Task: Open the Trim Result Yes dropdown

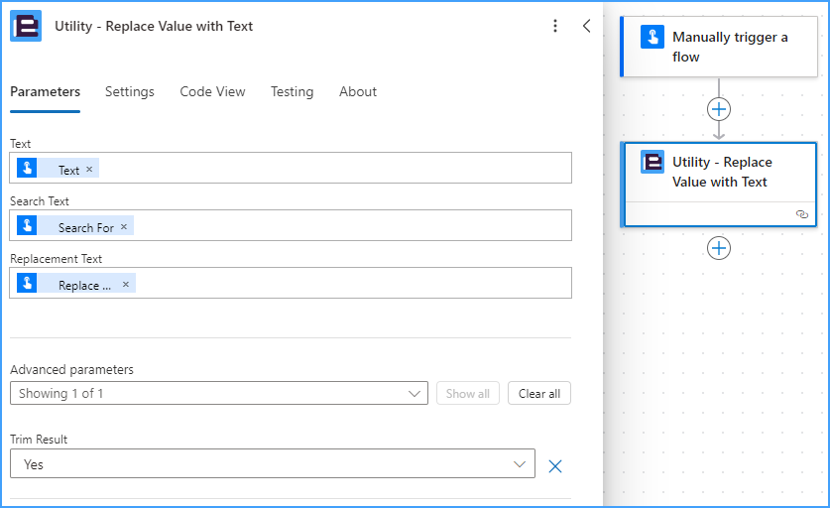Action: pos(272,464)
